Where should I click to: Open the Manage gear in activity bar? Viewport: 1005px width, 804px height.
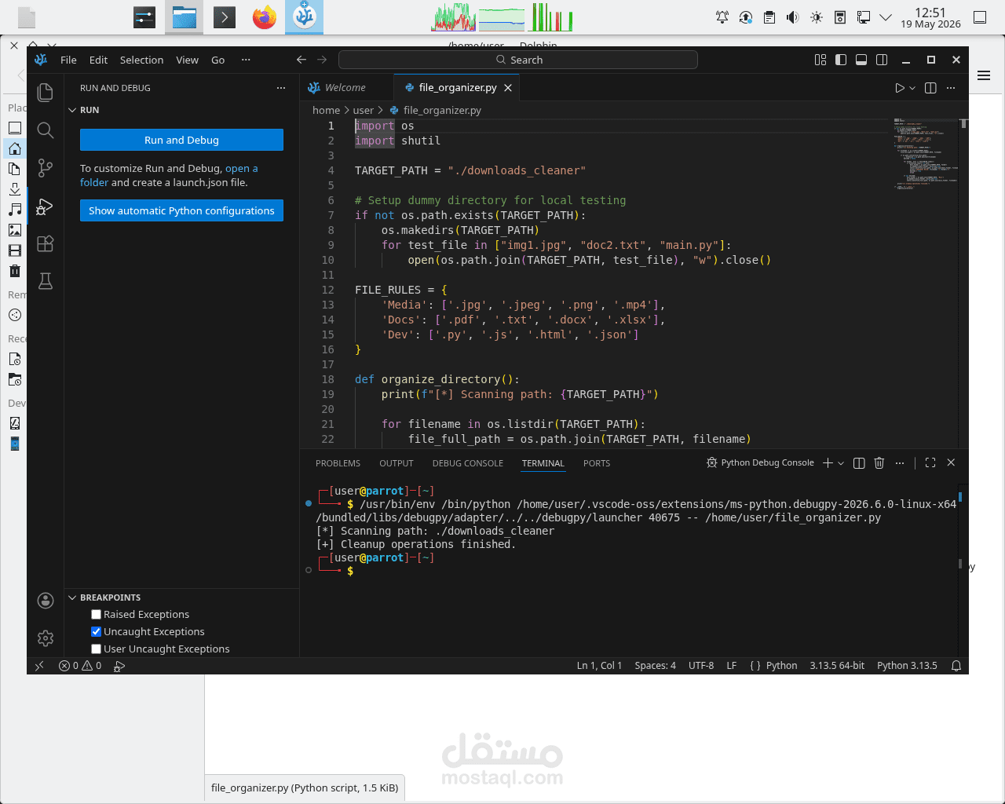(x=46, y=638)
